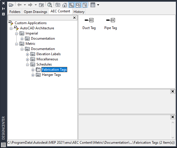Click the status bar path ending in Fabrication Tags
The image size is (177, 148).
(91, 143)
